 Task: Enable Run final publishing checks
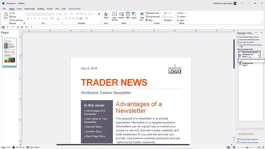pos(238,40)
